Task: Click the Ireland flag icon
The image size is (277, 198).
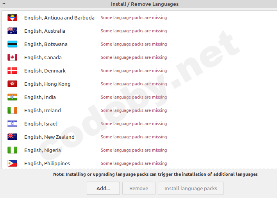Action: click(x=12, y=110)
